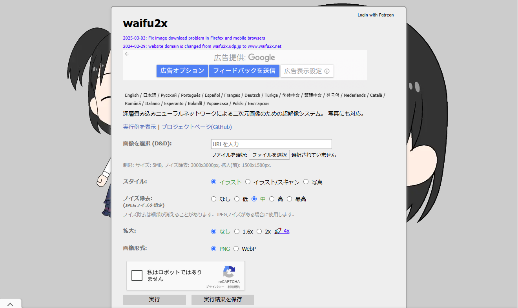
Task: Switch language to Română
Action: 133,103
